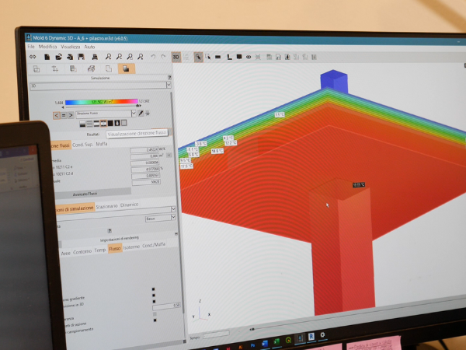The image size is (466, 350).
Task: Expand the dropdown under simulation tabs
Action: pyautogui.click(x=173, y=209)
